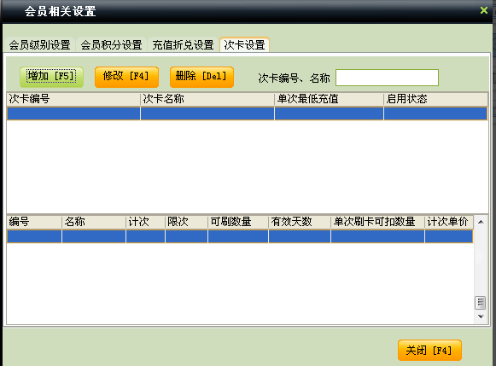The height and width of the screenshot is (366, 496).
Task: Switch to the 会员级别设置 tab
Action: point(40,44)
